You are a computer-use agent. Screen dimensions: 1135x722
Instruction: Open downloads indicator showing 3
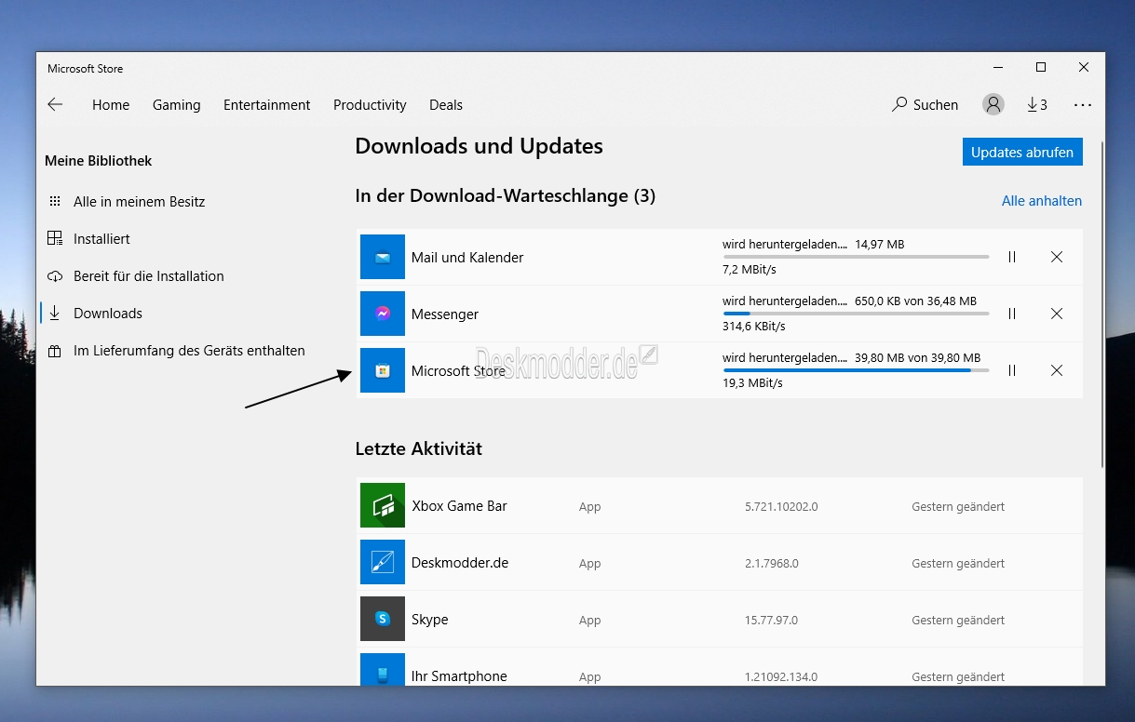click(x=1036, y=104)
